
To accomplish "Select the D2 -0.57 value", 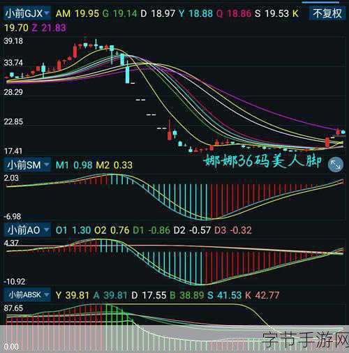I will click(x=192, y=230).
